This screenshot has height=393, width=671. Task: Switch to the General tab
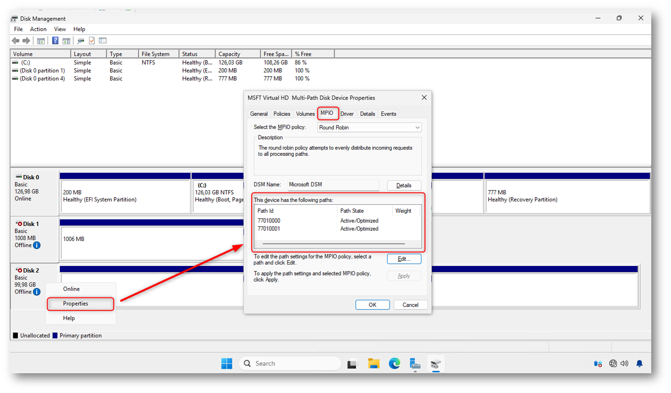tap(259, 114)
